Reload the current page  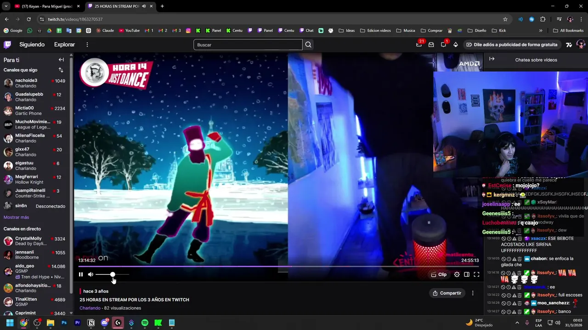click(28, 19)
